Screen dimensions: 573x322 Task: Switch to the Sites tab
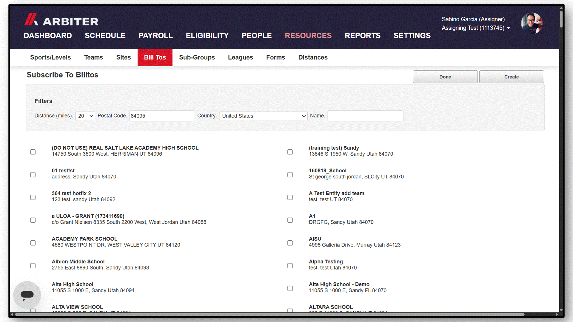(124, 57)
